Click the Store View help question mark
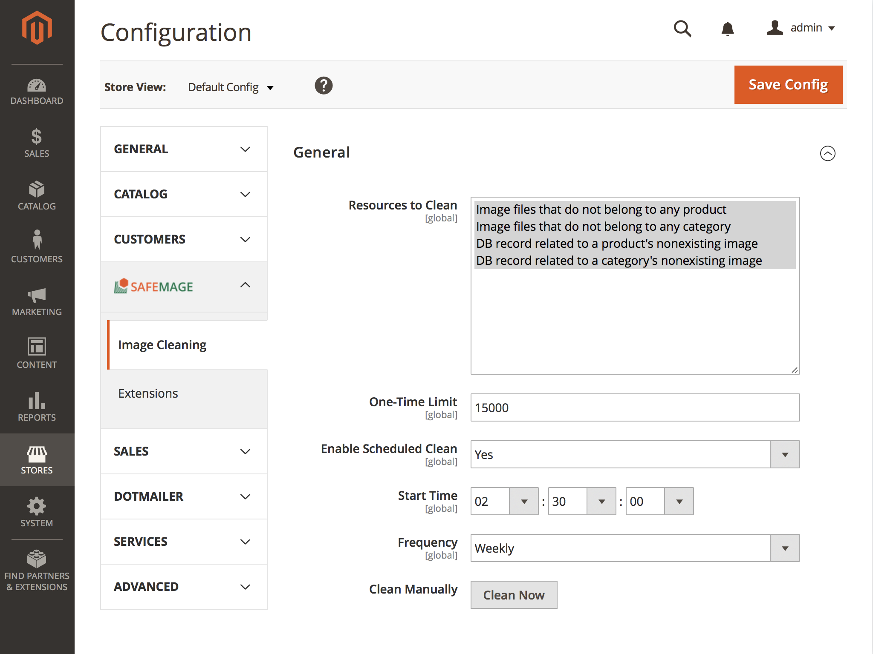 point(324,86)
